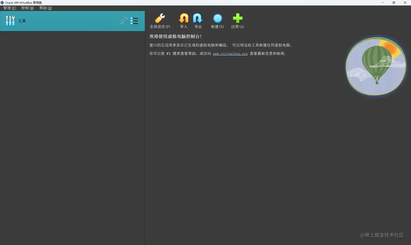Click the hot air balloon illustration

[x=376, y=66]
